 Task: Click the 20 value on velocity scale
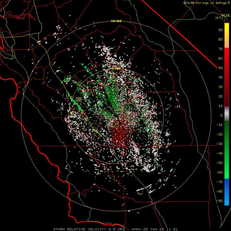click(220, 97)
